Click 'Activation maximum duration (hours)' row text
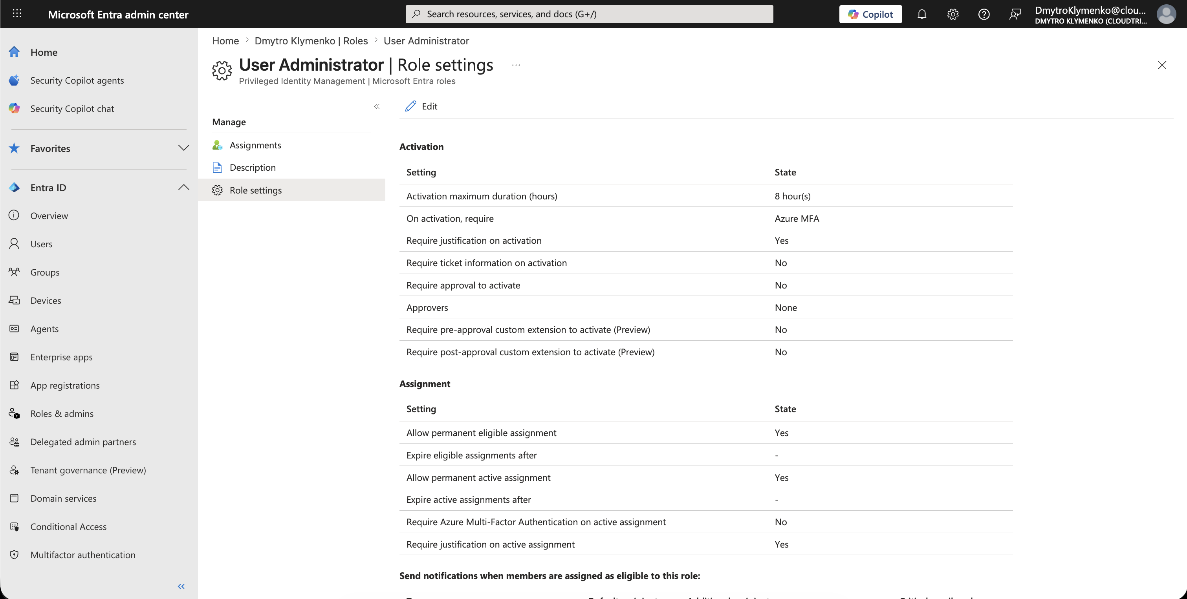 point(482,196)
